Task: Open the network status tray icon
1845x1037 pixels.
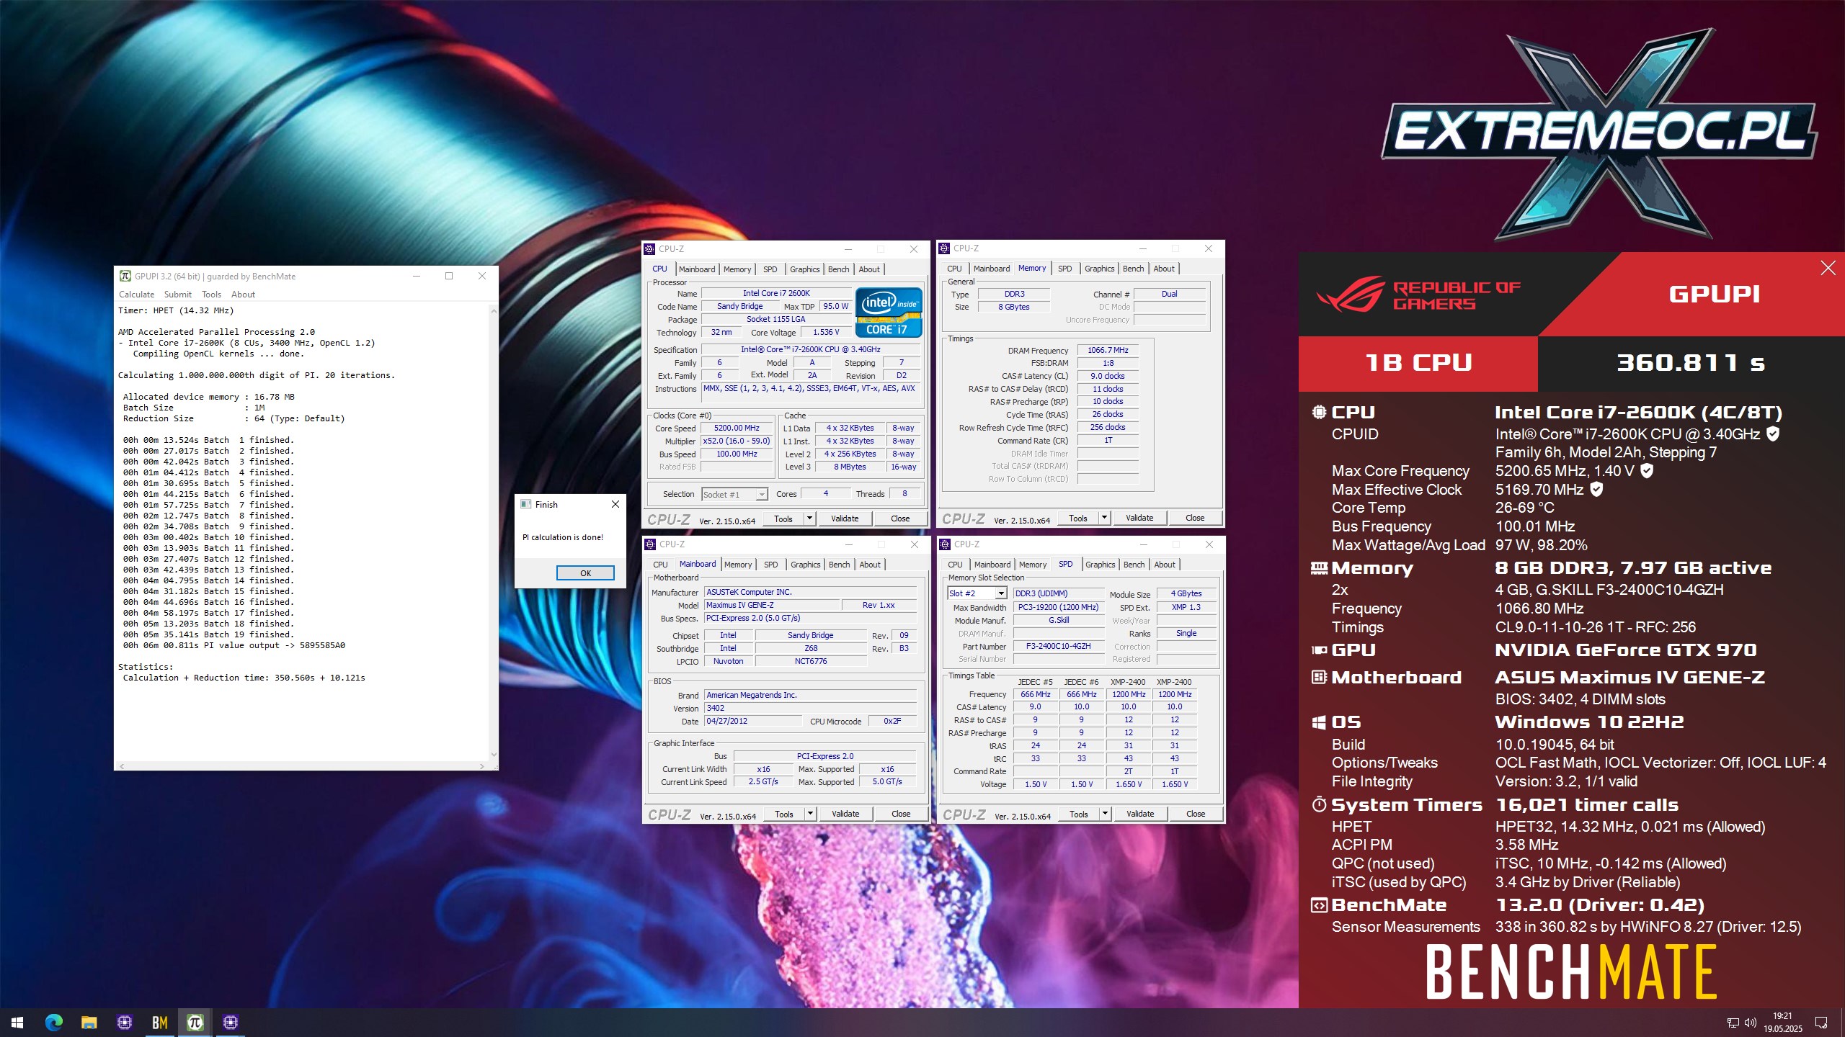Action: tap(1733, 1023)
